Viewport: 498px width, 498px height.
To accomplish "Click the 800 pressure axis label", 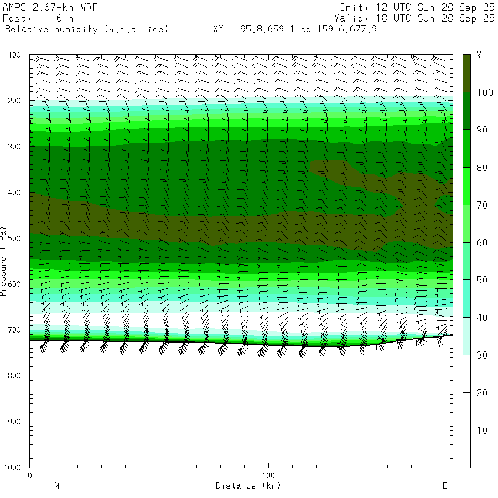I will tap(14, 376).
